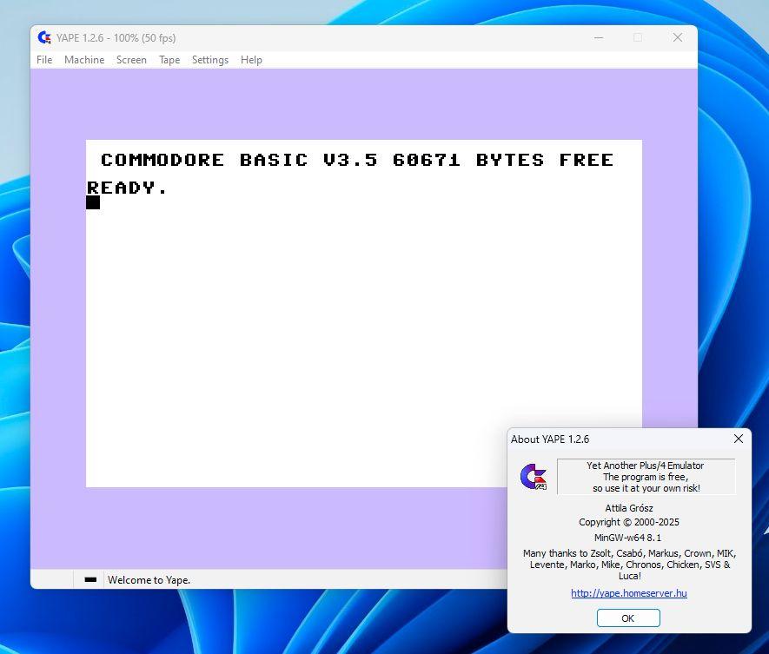The height and width of the screenshot is (654, 769).
Task: Click the YAPE Commodore logo in title bar
Action: click(44, 37)
